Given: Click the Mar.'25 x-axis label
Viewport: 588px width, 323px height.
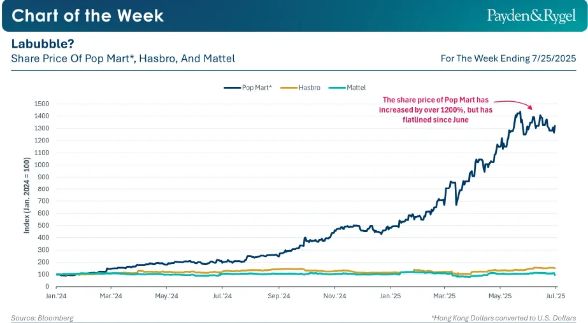Looking at the screenshot, I should [x=445, y=296].
